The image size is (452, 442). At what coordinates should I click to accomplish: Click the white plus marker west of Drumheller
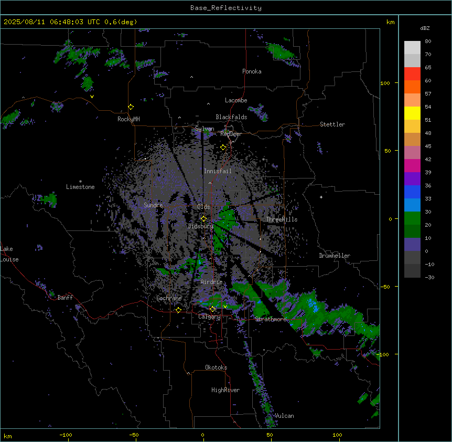coord(321,197)
